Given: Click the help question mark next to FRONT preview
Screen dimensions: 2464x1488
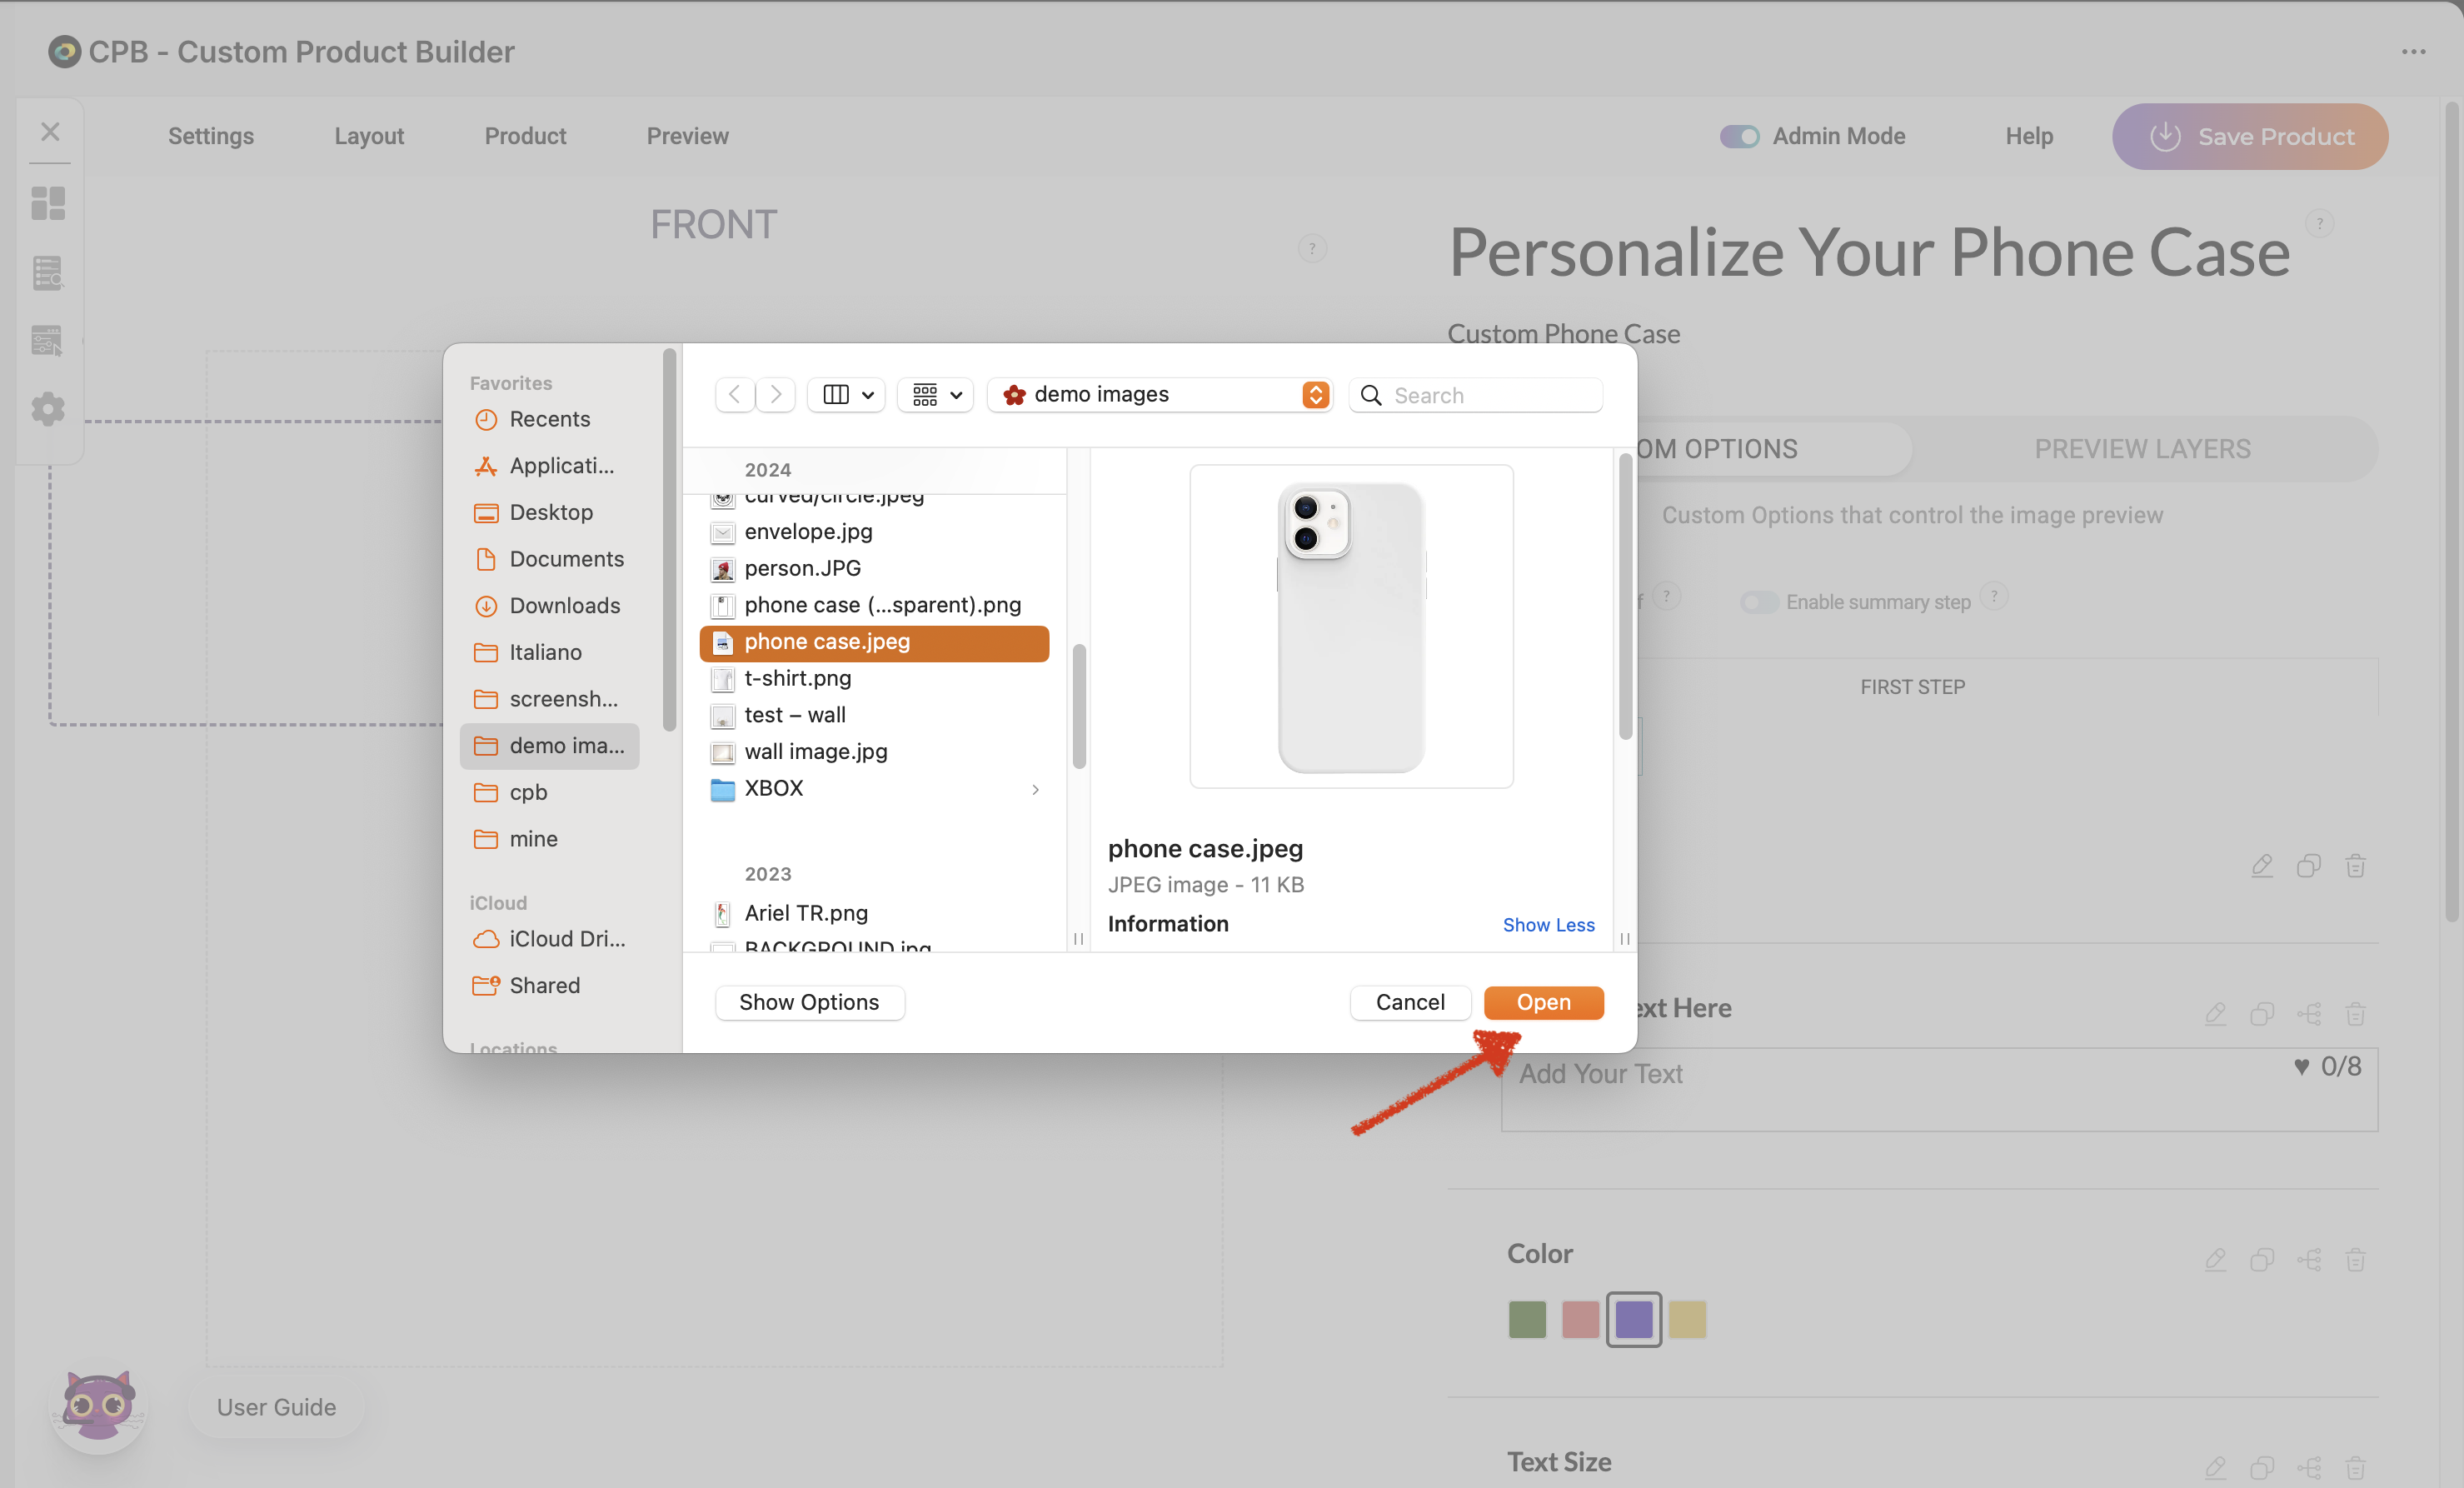Looking at the screenshot, I should click(x=1312, y=248).
